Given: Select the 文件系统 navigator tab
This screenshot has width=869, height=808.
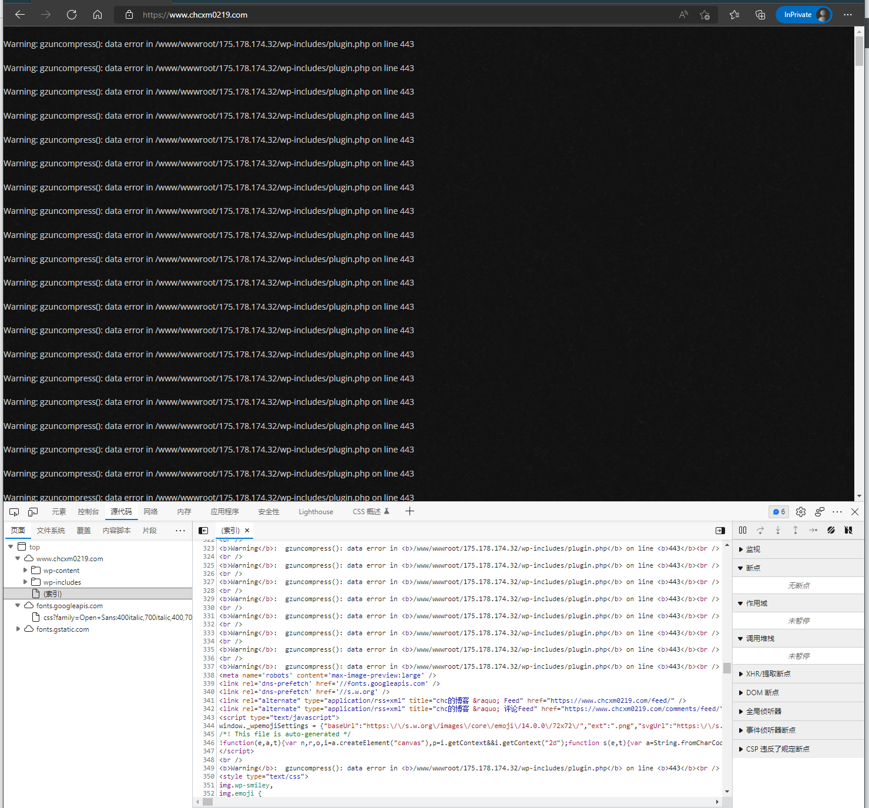Looking at the screenshot, I should [51, 531].
